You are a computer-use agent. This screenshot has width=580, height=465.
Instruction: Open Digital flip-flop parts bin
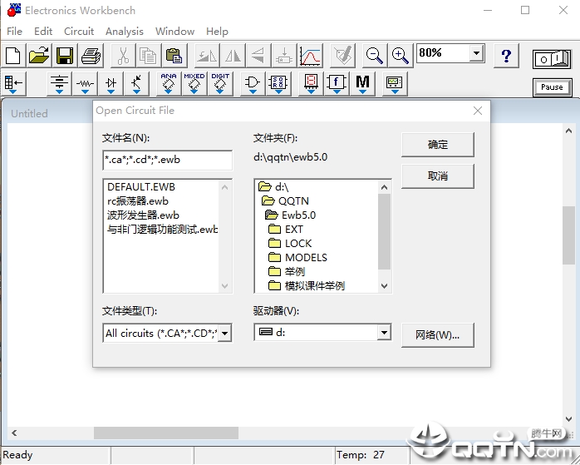point(278,84)
